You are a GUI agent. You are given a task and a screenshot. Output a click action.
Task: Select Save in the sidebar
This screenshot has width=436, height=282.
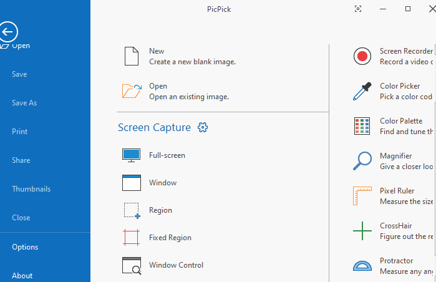point(19,74)
